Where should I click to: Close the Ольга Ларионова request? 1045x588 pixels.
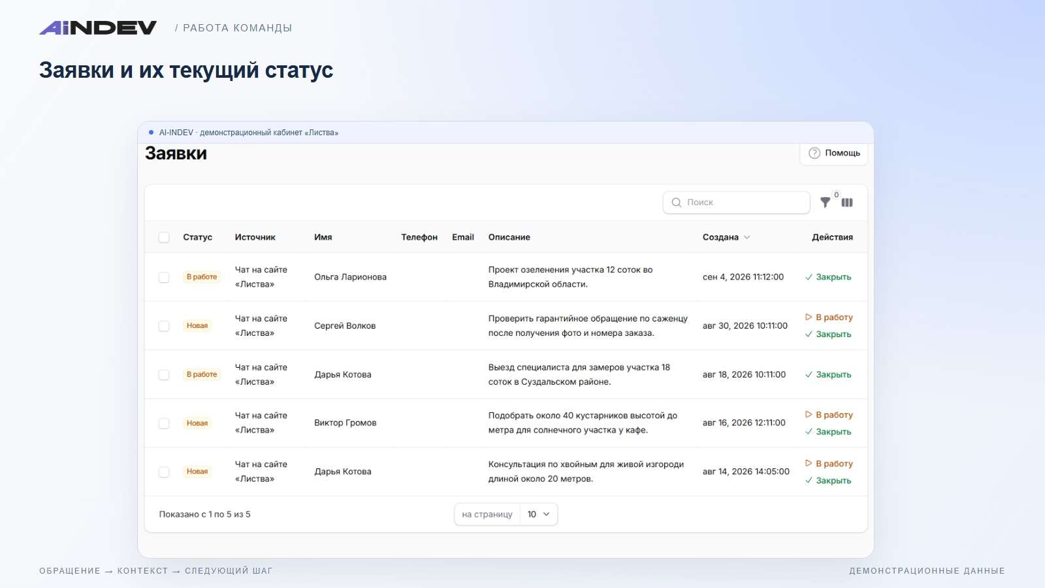tap(828, 277)
